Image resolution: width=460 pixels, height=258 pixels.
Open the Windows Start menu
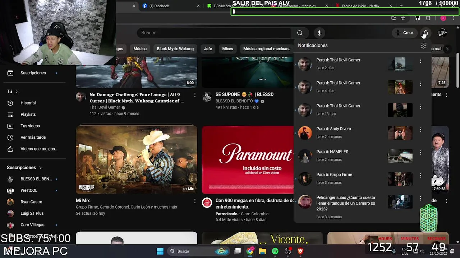coord(160,251)
